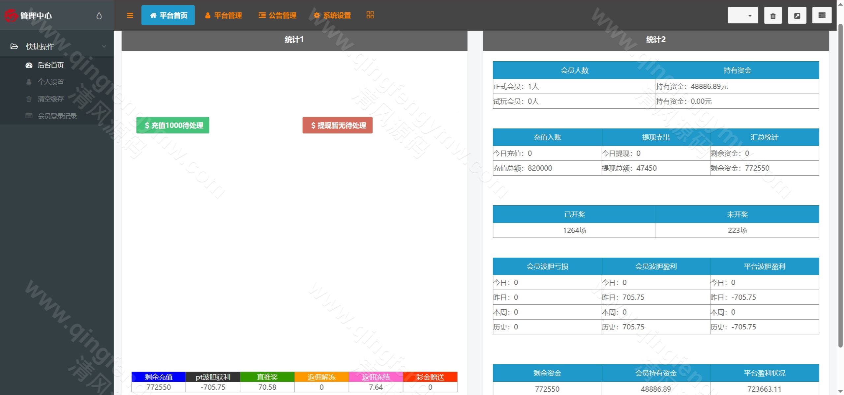Screen dimensions: 844x395
Task: Click the trash icon beside 清空缓存 in sidebar
Action: tap(29, 99)
